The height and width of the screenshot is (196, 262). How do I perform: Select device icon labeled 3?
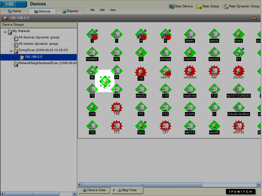(x=92, y=36)
